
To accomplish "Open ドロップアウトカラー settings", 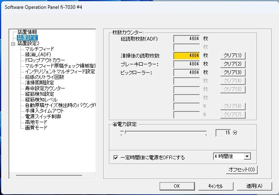I will pos(45,60).
